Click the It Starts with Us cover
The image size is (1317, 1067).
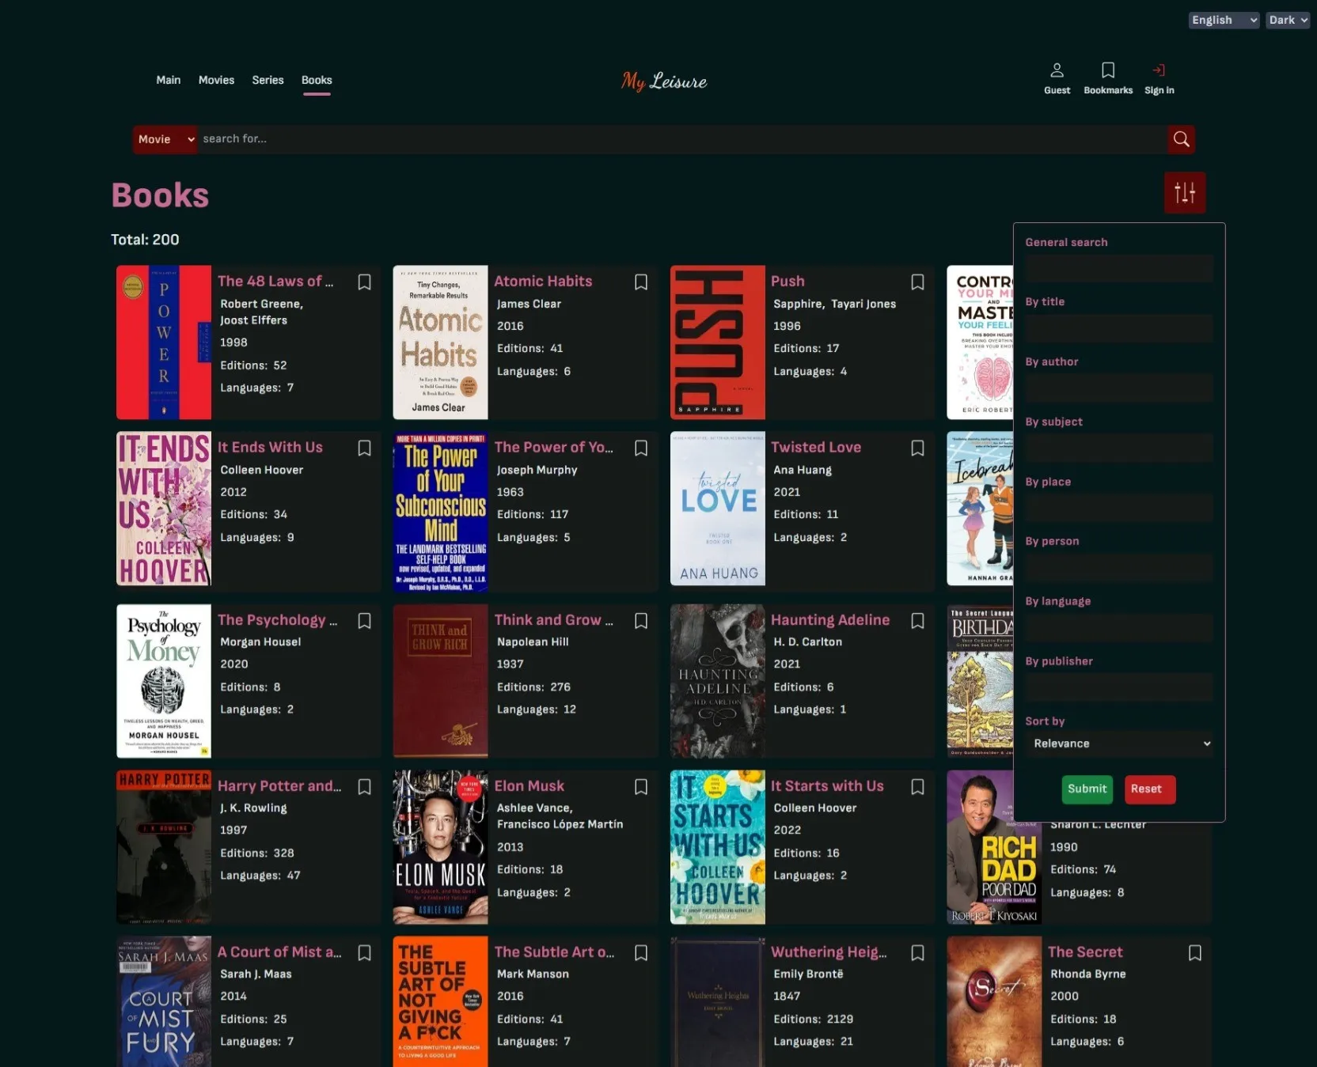coord(717,847)
